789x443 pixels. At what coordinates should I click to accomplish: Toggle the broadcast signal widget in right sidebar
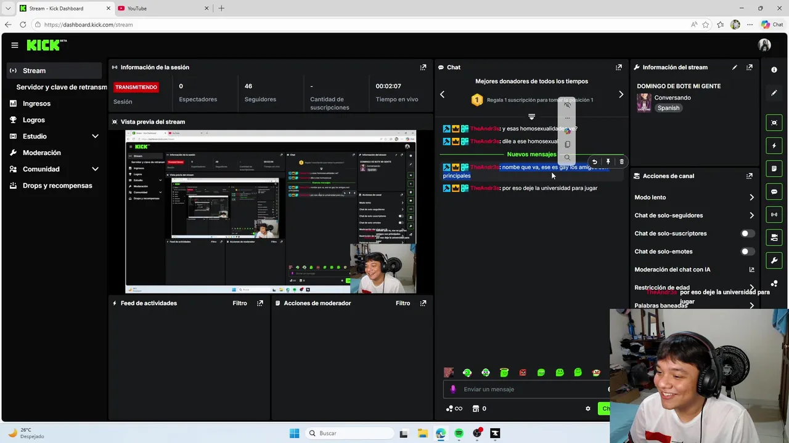774,214
